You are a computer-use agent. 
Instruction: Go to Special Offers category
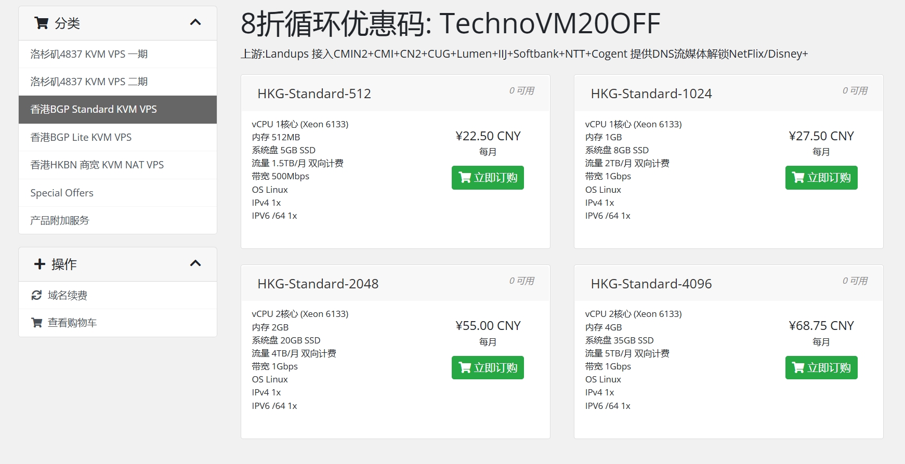62,193
